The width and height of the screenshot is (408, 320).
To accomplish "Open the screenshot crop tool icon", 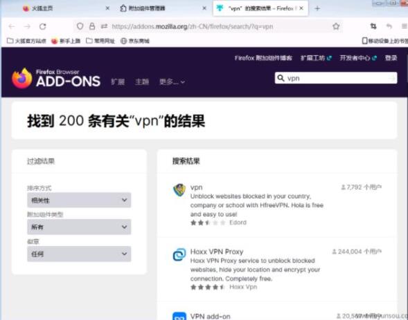I will (373, 26).
